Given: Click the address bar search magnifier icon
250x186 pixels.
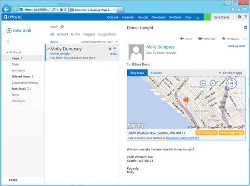Looking at the screenshot, I should point(54,10).
